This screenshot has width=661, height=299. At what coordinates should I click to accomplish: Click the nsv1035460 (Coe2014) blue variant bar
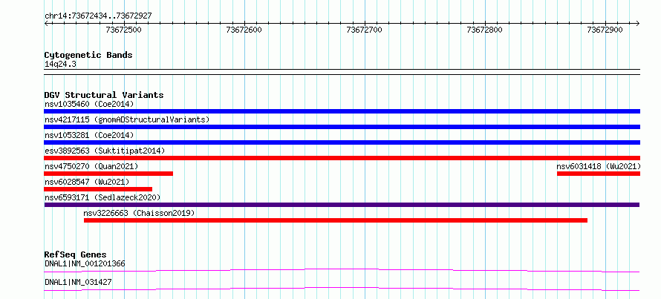[342, 111]
